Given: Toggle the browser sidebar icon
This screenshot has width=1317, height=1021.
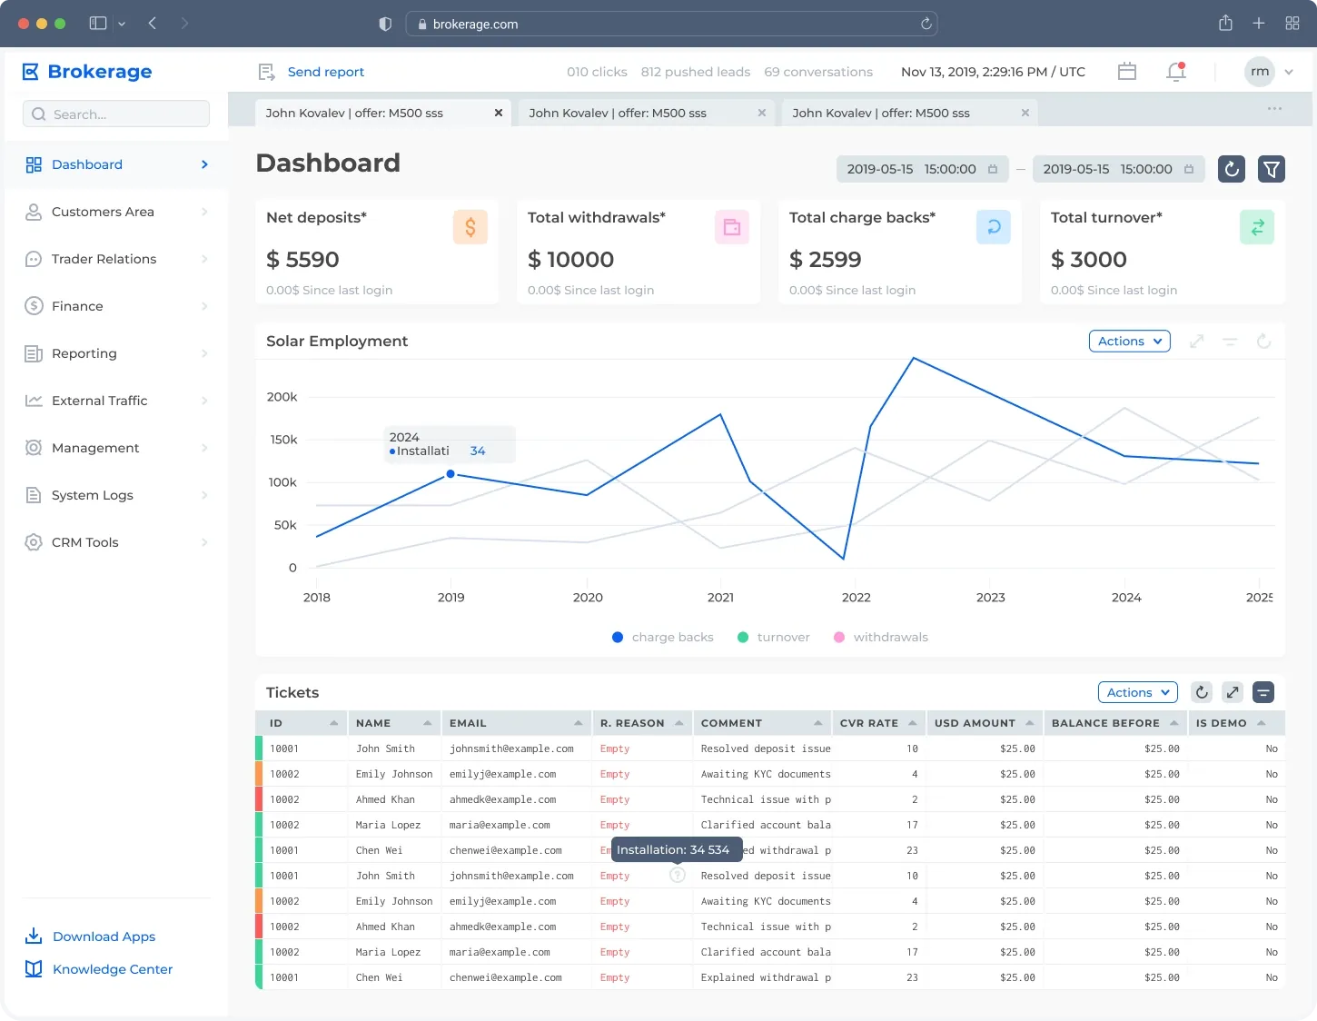Looking at the screenshot, I should [x=98, y=24].
